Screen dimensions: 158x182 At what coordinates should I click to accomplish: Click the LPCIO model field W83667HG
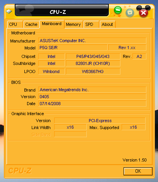click(x=93, y=71)
